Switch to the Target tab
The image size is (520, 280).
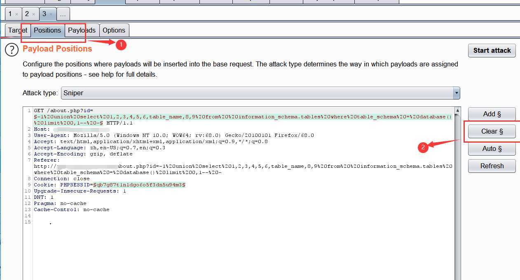click(x=18, y=30)
